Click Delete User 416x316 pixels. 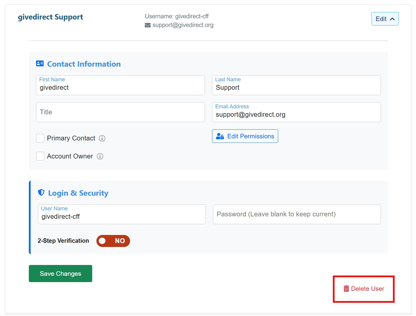click(x=364, y=289)
